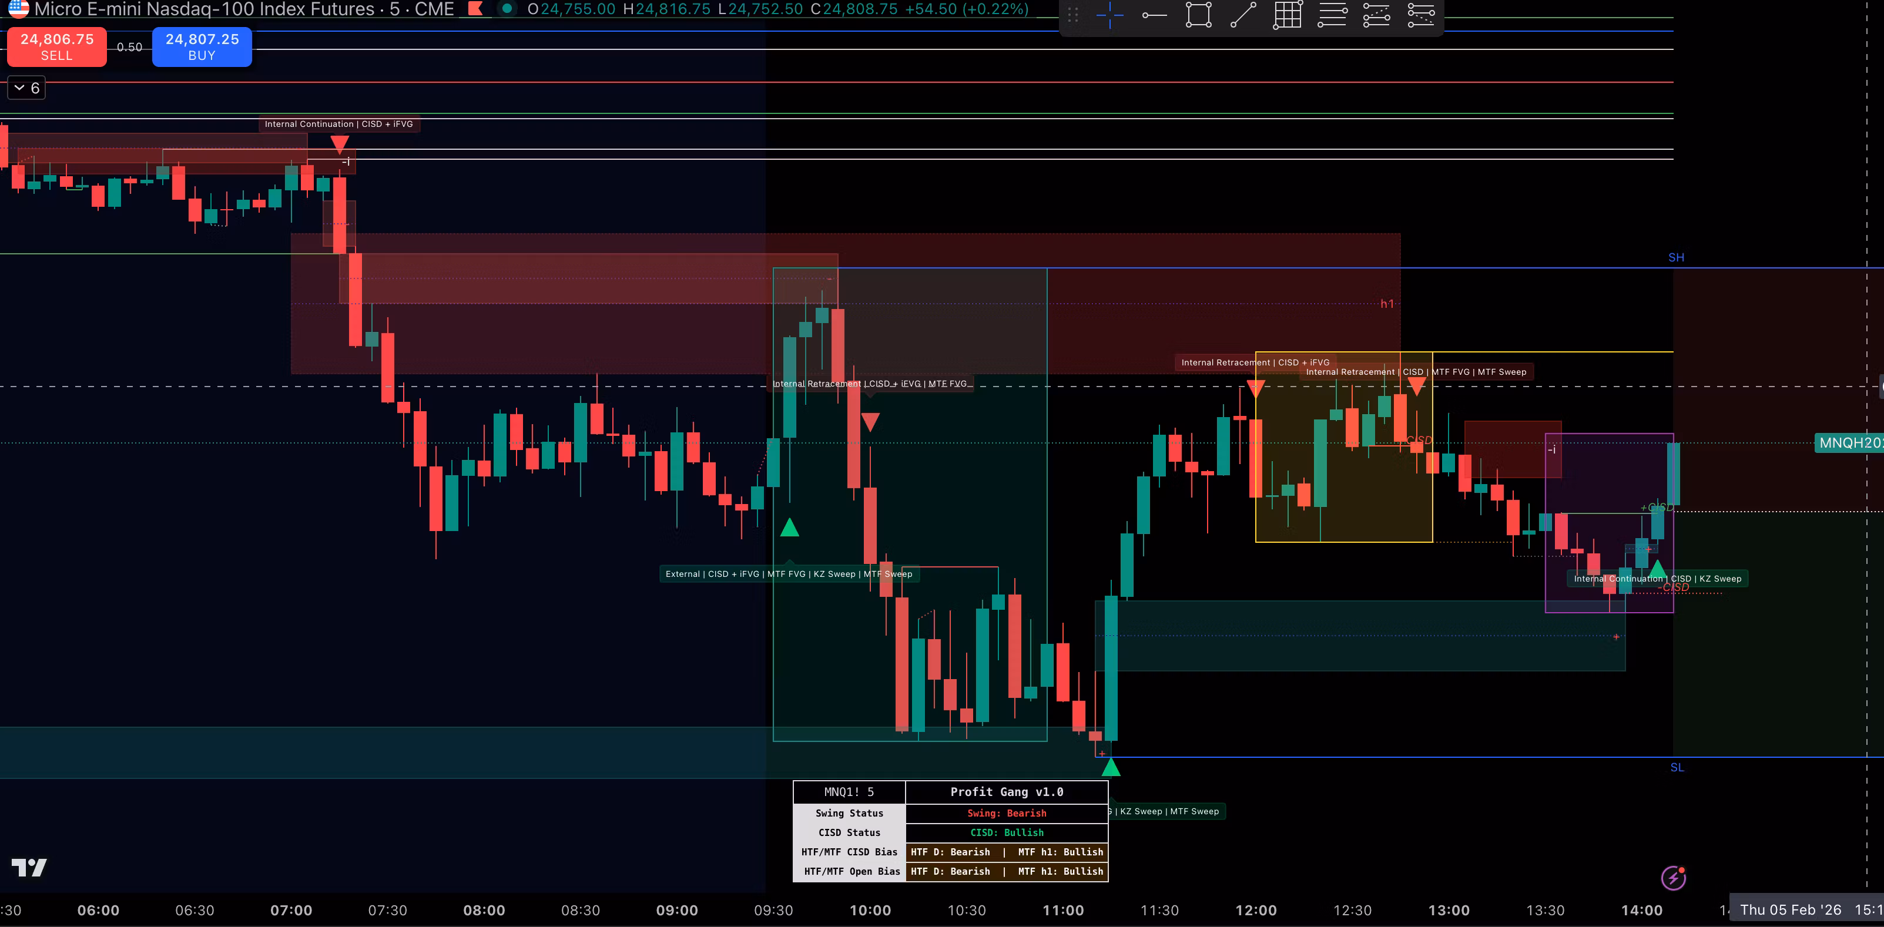Click the green market status dot in the header
Screen dimensions: 1884x927
coord(506,9)
